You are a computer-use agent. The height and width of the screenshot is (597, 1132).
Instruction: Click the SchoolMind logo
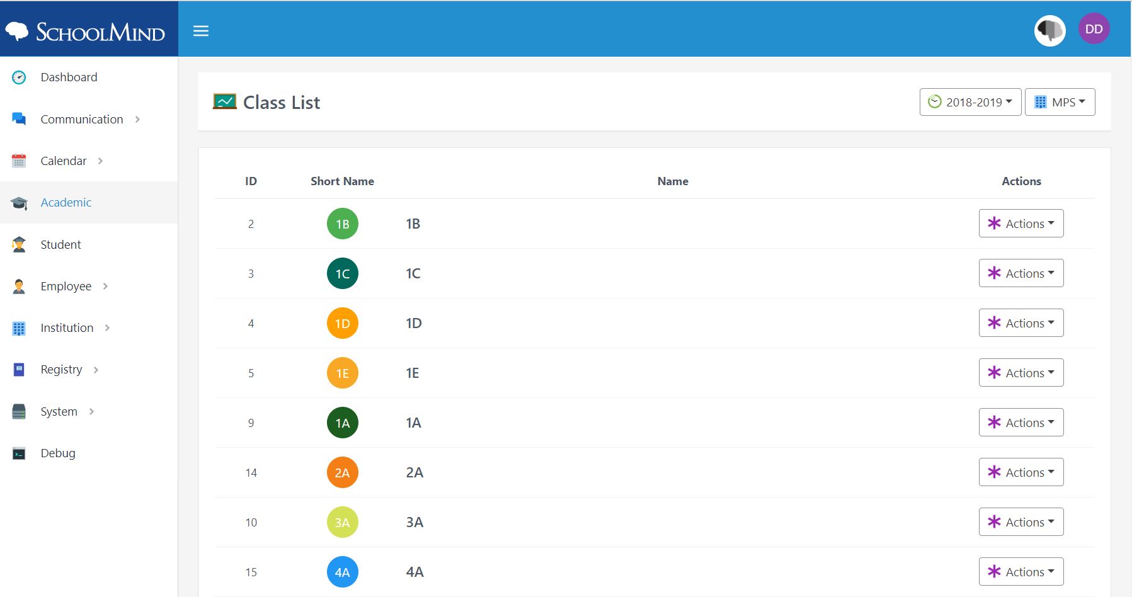coord(85,31)
